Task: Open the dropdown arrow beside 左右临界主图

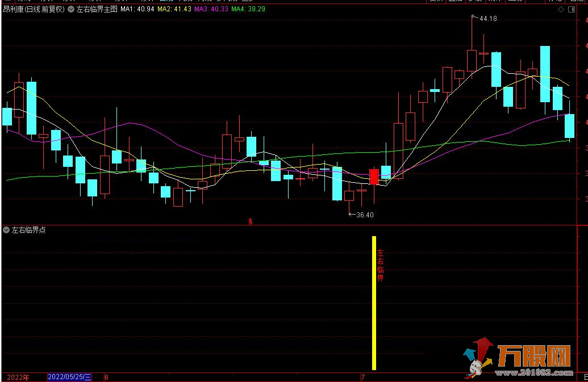Action: pos(71,9)
